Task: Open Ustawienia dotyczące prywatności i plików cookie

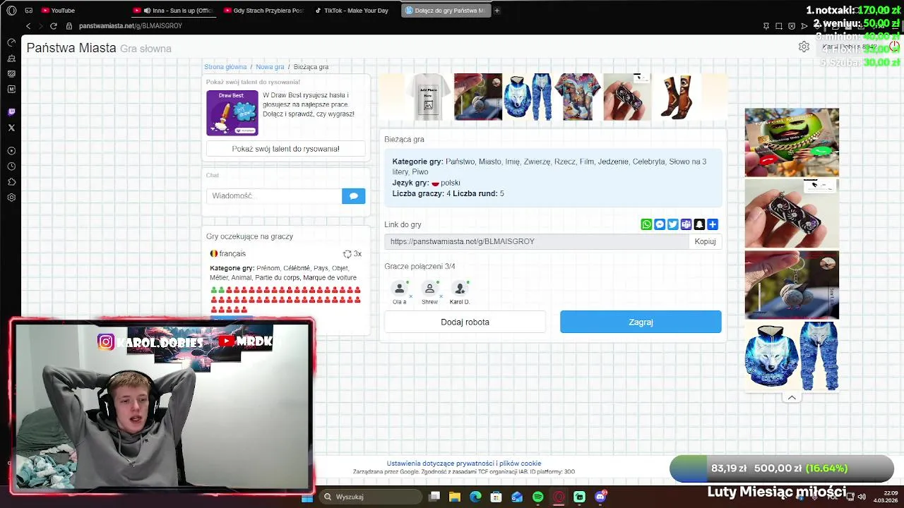Action: 464,464
